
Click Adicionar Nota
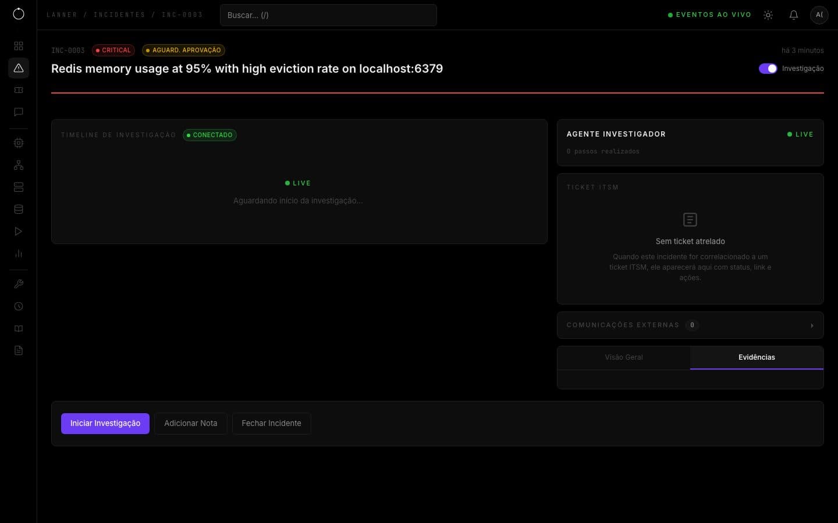191,424
